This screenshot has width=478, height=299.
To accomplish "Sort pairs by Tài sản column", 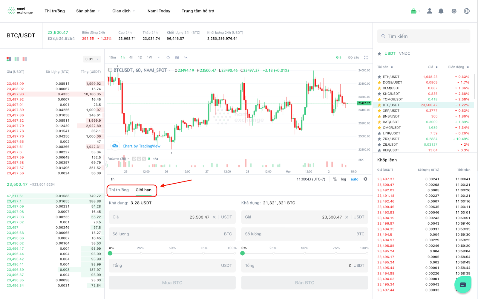I will (385, 67).
